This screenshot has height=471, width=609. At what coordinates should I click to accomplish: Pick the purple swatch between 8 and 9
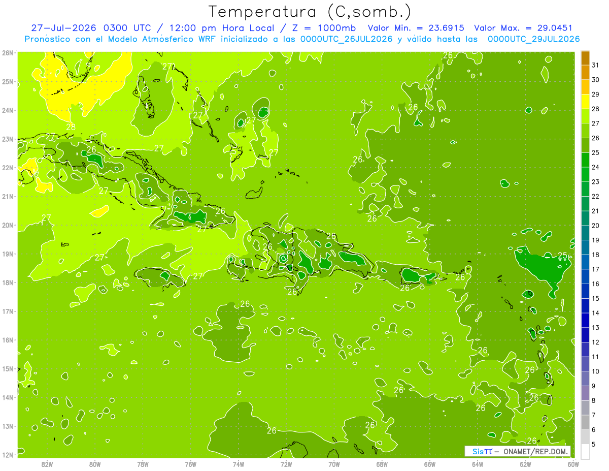pos(585,393)
